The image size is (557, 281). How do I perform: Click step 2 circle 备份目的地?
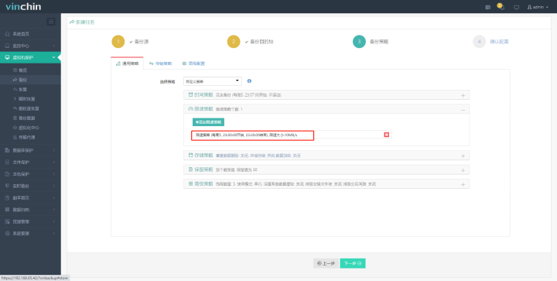234,42
